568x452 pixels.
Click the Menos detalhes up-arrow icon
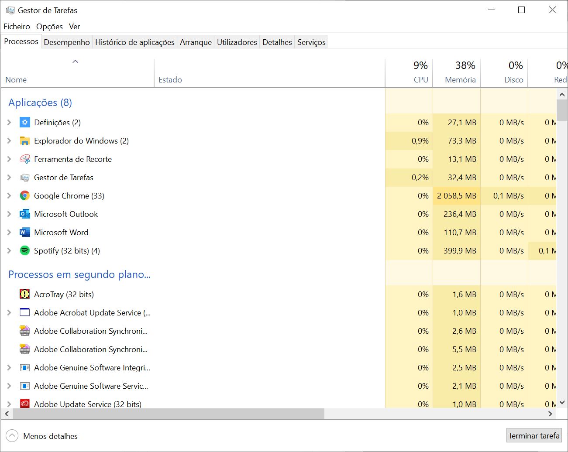[x=12, y=436]
